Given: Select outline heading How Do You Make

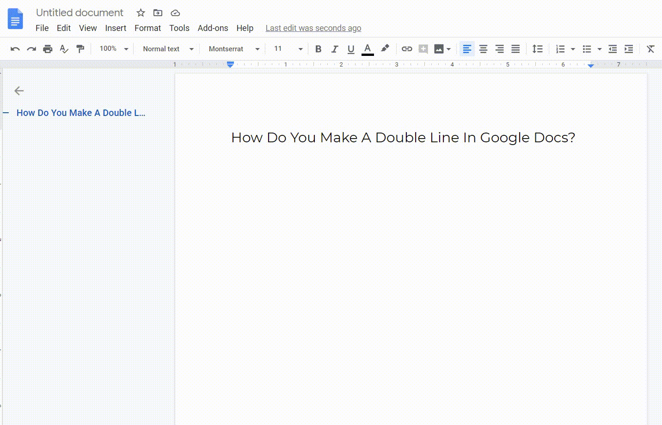Looking at the screenshot, I should tap(81, 113).
